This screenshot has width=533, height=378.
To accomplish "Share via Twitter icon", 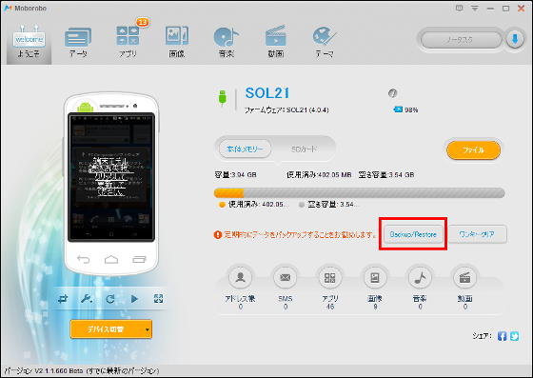I will [x=514, y=336].
